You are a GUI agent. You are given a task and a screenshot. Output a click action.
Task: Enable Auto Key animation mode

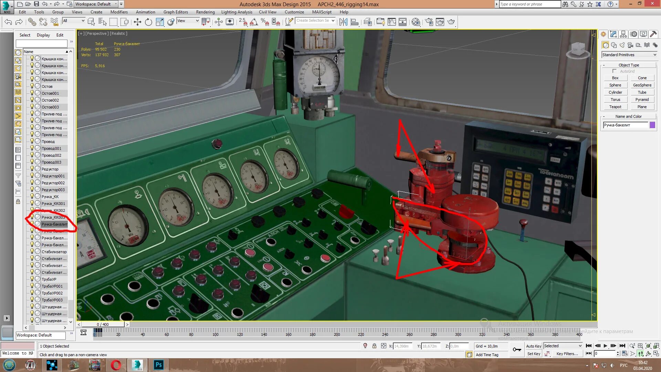coord(534,346)
